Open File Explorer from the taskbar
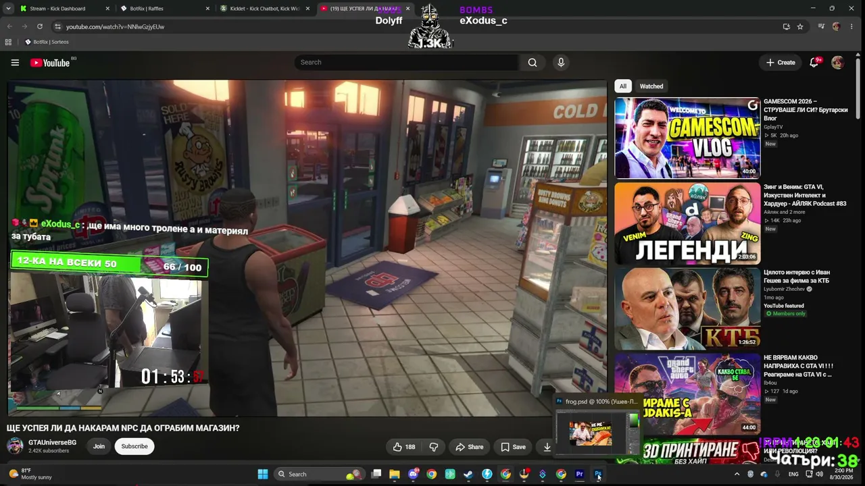Screen dimensions: 865x486 (x=395, y=475)
